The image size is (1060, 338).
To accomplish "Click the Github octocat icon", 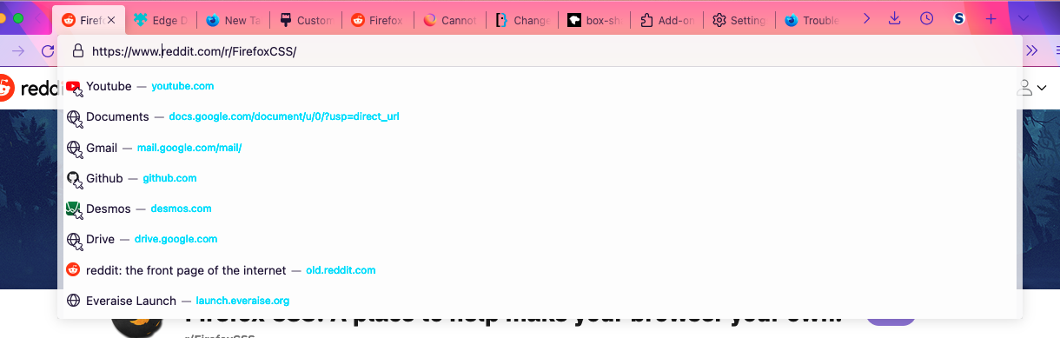I will click(74, 179).
